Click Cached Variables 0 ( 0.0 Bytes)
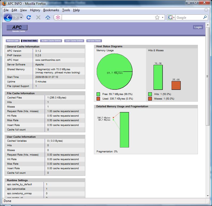This screenshot has width=212, height=206. (55, 141)
